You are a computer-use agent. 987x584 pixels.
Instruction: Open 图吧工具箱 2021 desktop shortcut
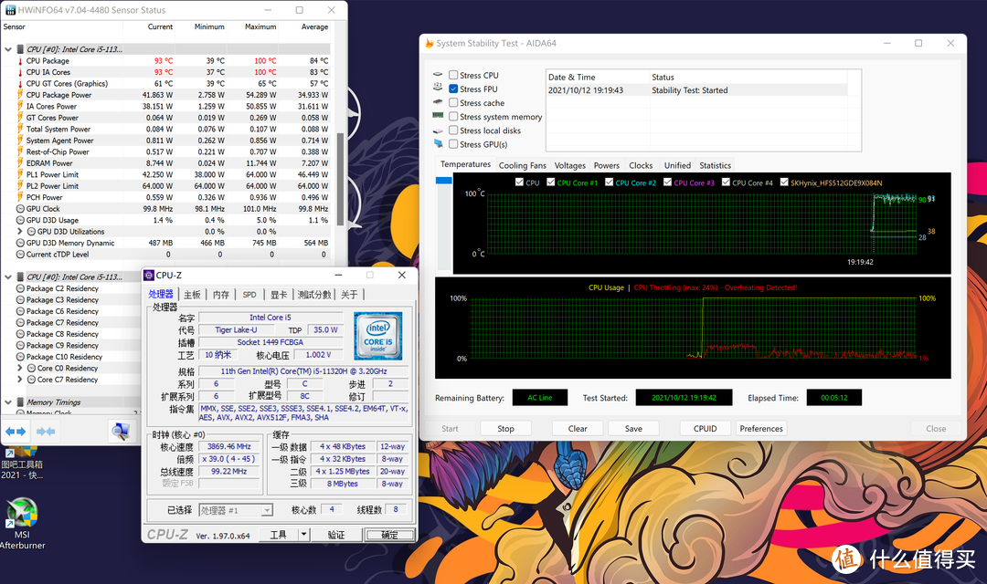pyautogui.click(x=22, y=464)
